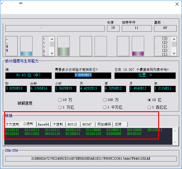Click the 基数 field showing 69
The width and height of the screenshot is (182, 169).
(165, 28)
